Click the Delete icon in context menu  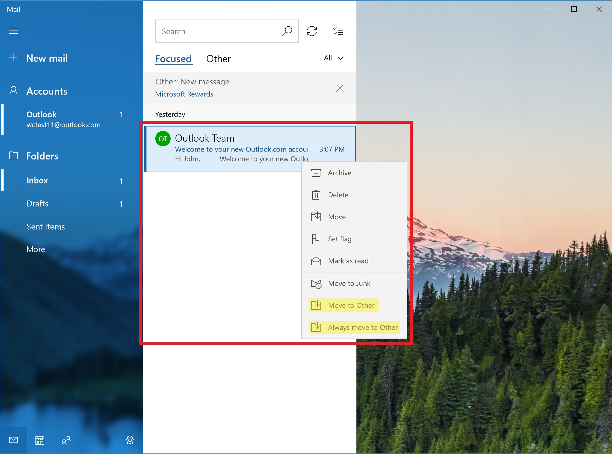click(315, 195)
